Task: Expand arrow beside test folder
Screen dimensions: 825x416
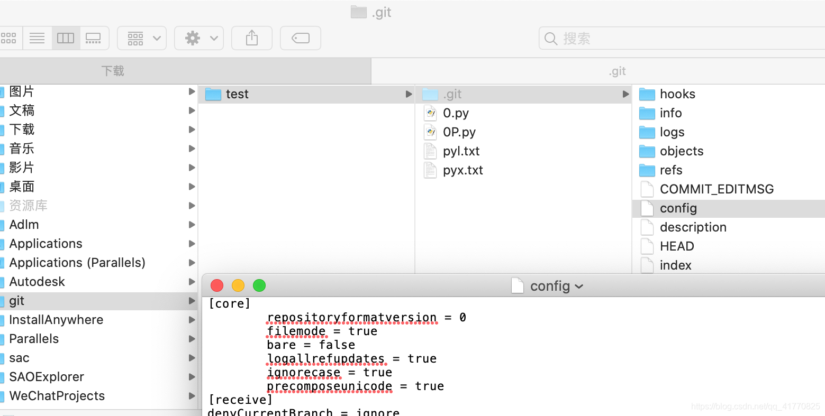Action: pyautogui.click(x=409, y=94)
